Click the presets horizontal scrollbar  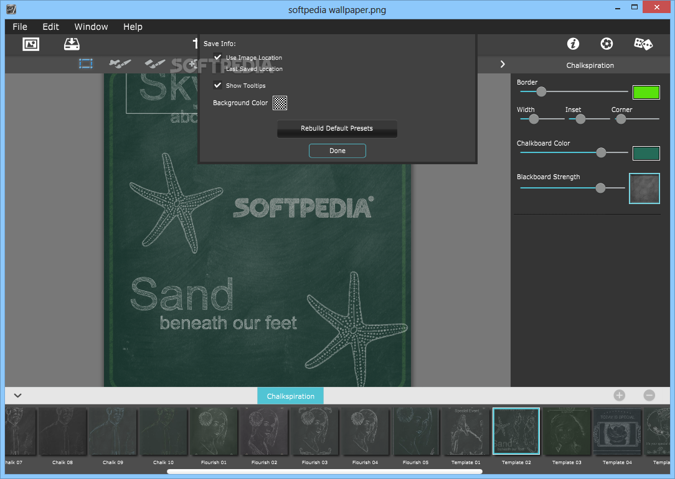tap(324, 472)
